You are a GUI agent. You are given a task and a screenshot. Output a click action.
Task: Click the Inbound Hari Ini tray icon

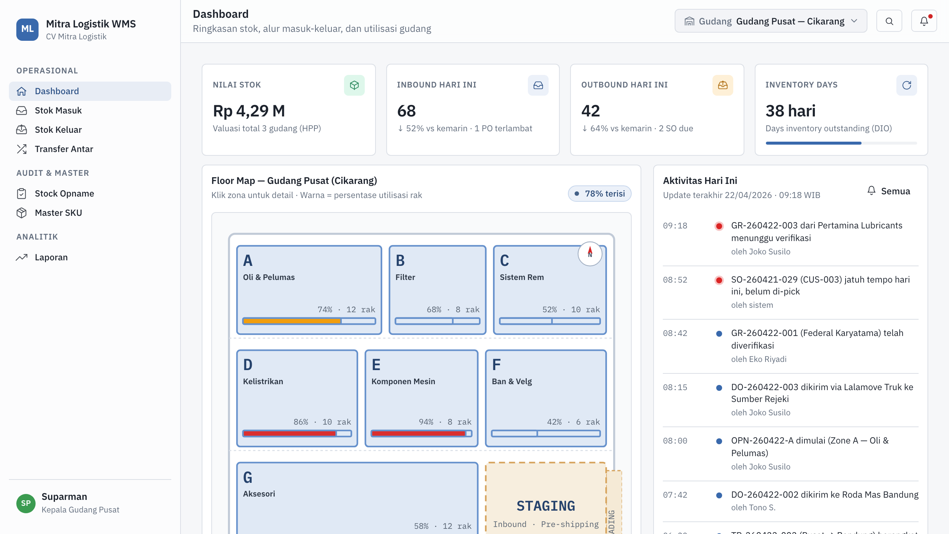coord(538,85)
